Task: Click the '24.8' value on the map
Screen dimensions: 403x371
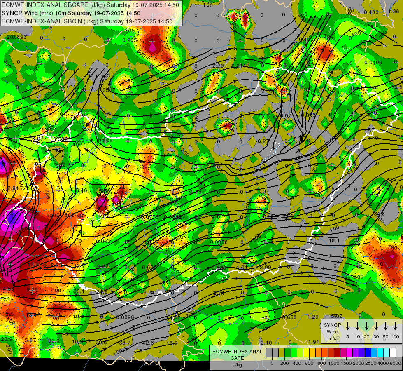Action: click(x=102, y=291)
